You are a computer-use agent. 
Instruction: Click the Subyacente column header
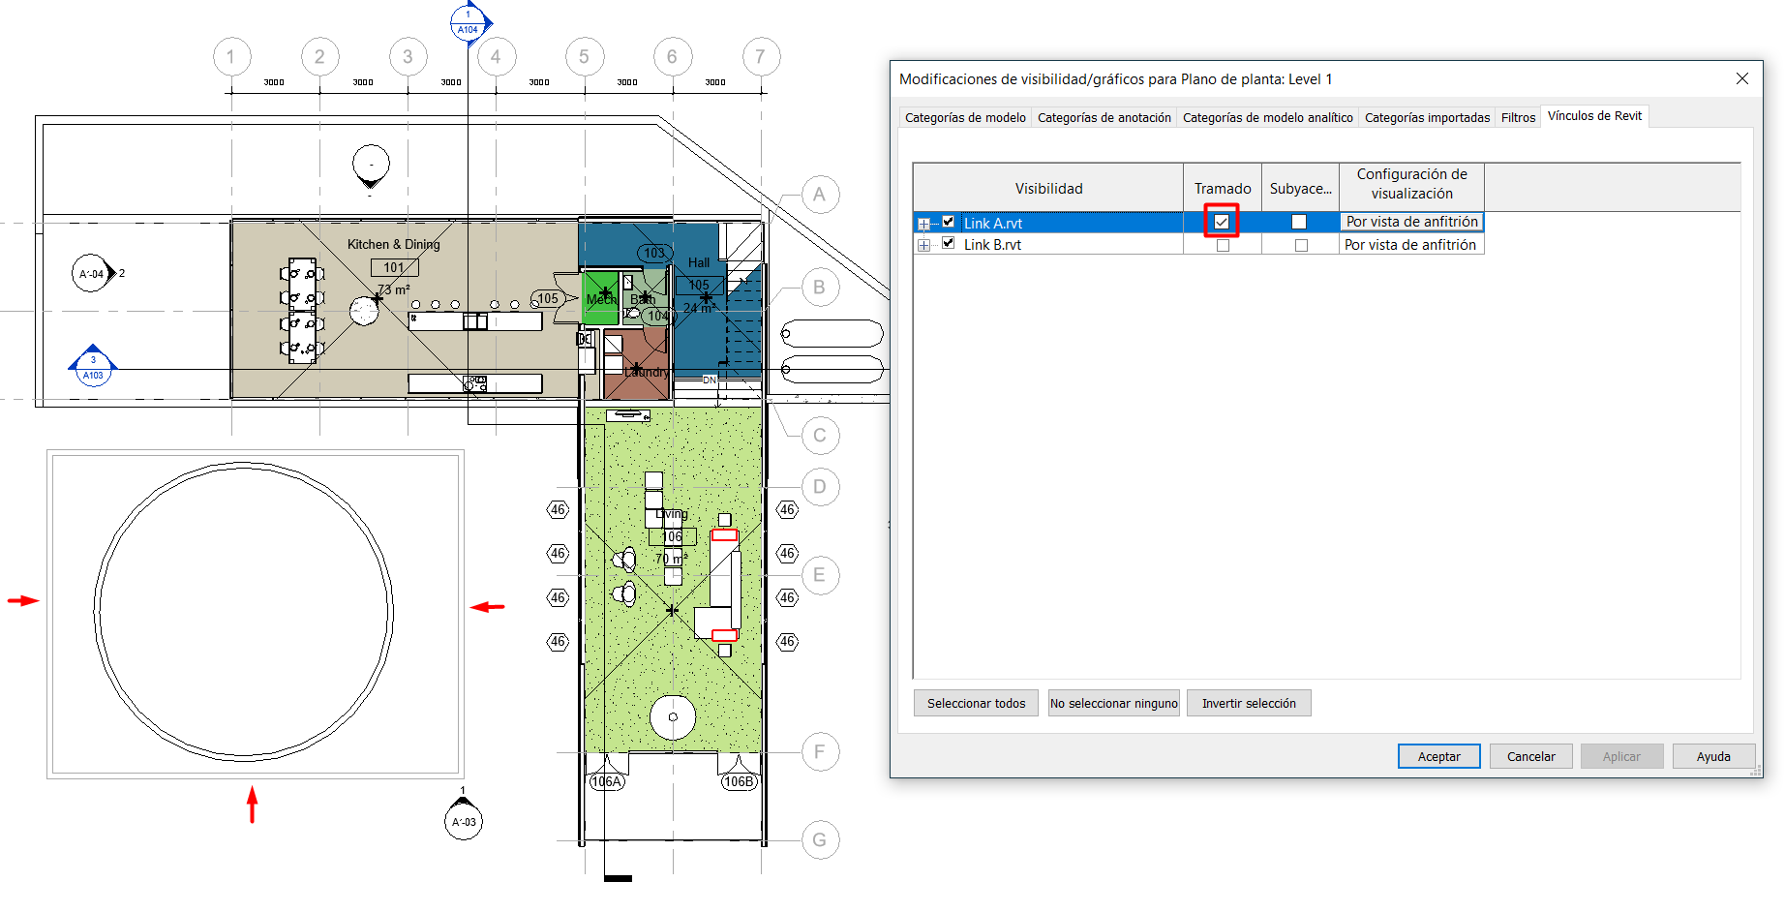[x=1301, y=188]
